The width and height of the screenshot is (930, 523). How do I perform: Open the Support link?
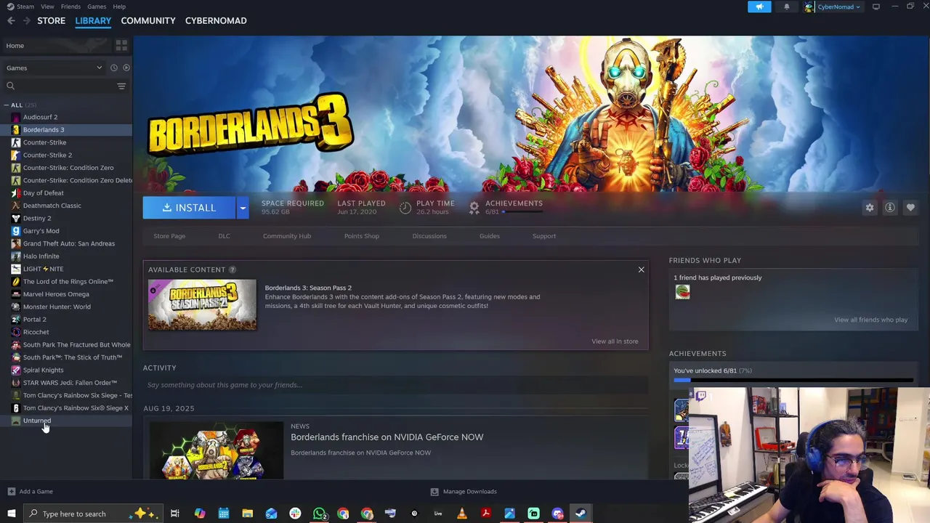point(544,236)
